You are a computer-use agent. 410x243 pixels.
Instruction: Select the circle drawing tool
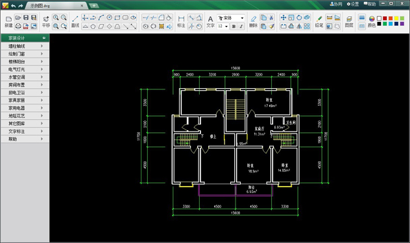pyautogui.click(x=109, y=17)
